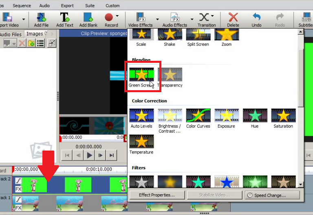Toggle the Track 2 FX button
This screenshot has height=215, width=313.
point(18,189)
